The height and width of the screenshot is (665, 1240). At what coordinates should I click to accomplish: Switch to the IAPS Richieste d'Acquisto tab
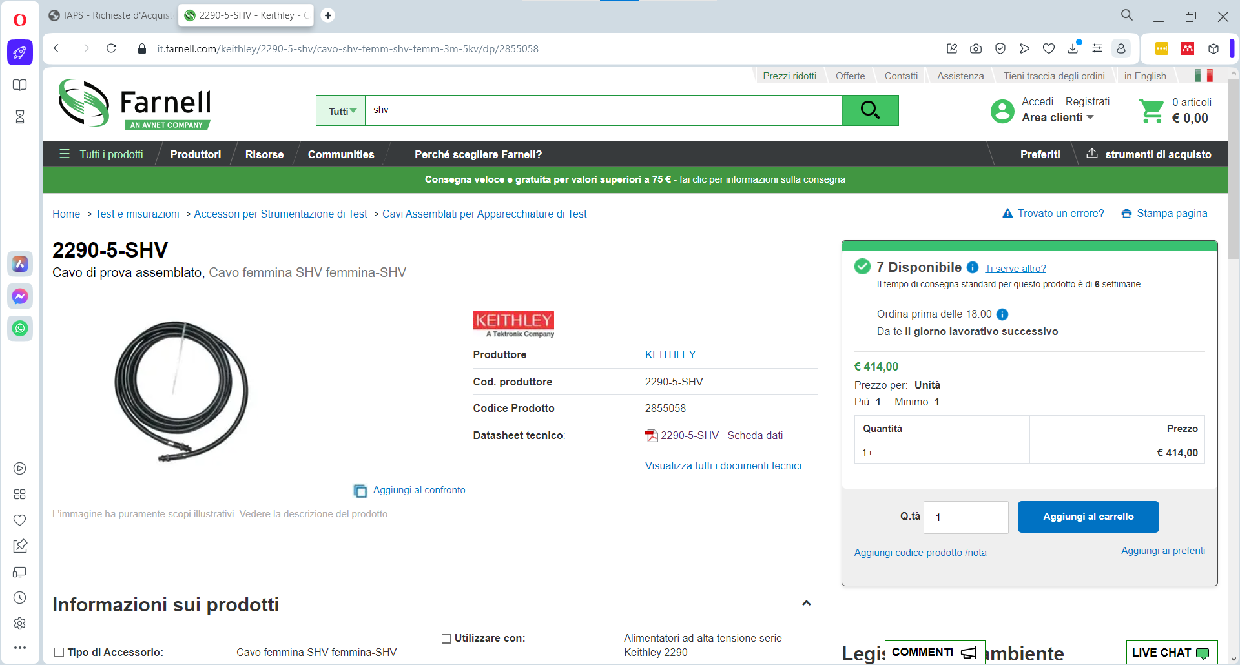tap(110, 15)
